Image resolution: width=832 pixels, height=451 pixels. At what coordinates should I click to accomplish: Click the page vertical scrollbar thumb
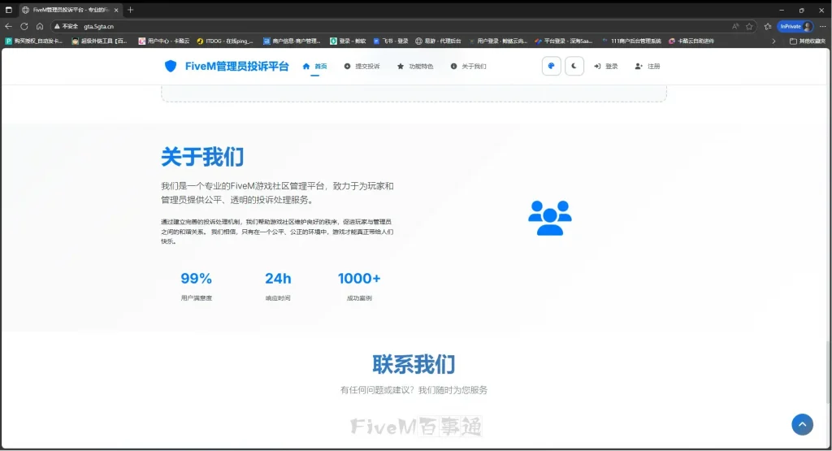tap(828, 371)
